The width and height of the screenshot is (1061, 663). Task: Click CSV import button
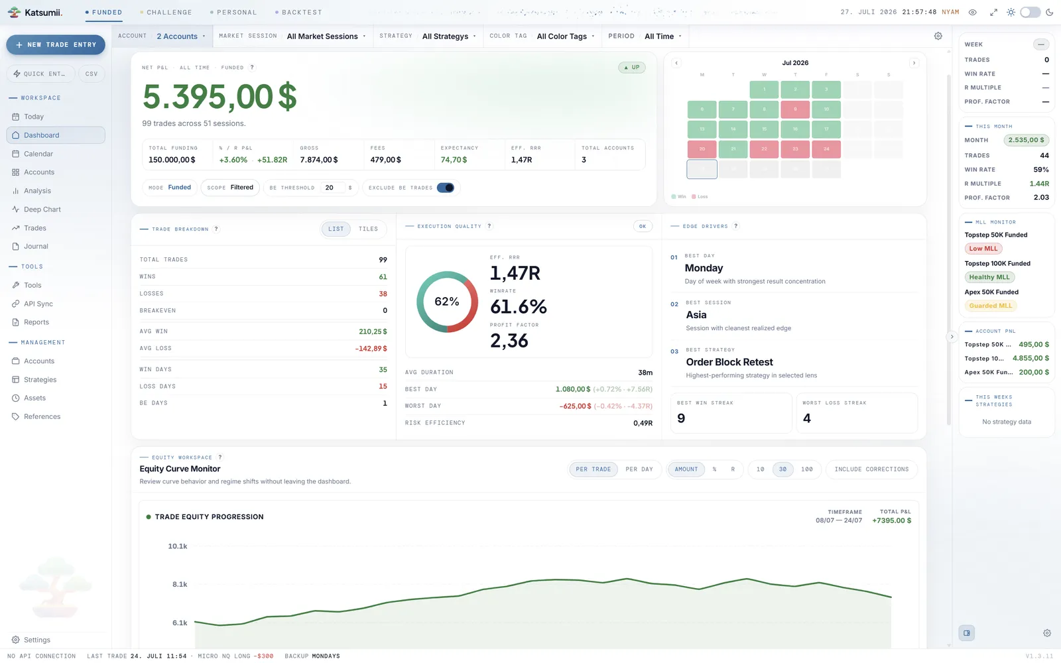92,74
